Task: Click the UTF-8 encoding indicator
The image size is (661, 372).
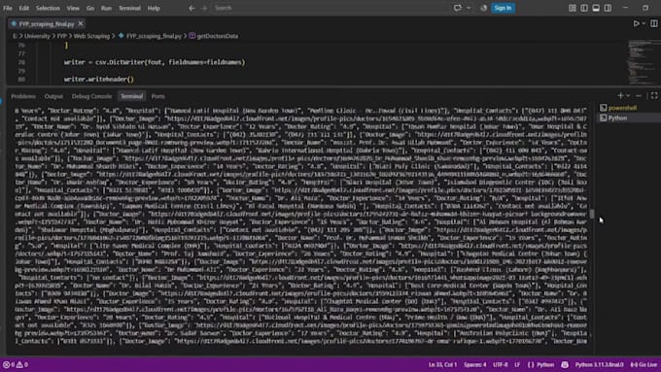Action: (501, 364)
